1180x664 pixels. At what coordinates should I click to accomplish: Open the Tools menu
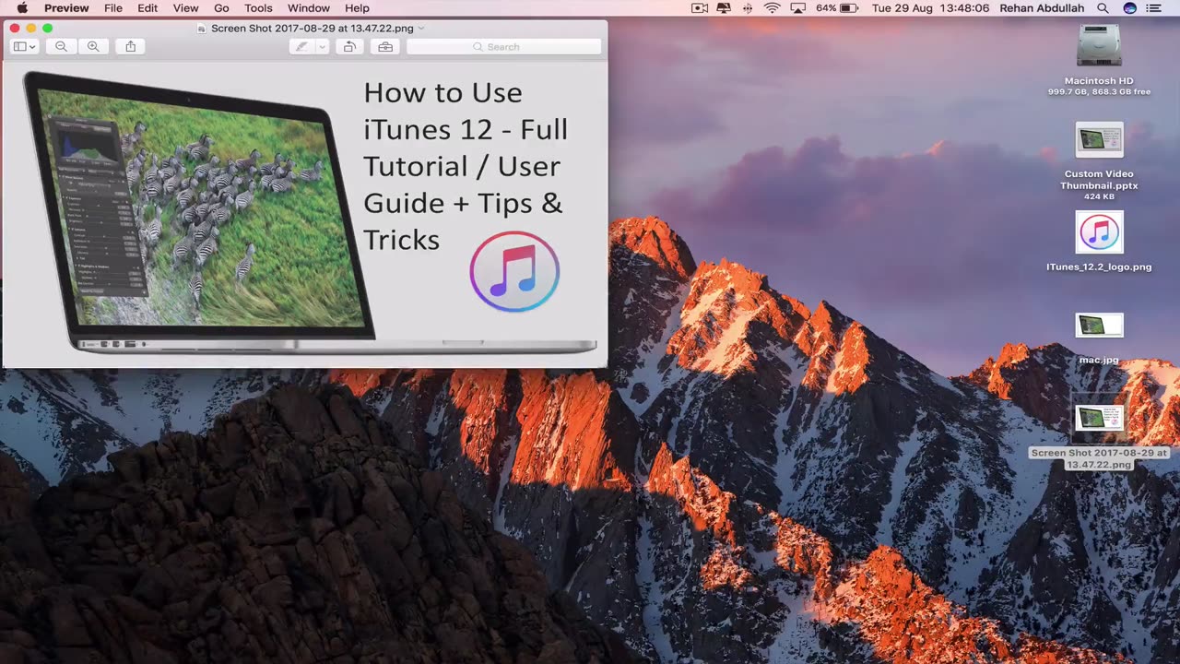point(258,8)
